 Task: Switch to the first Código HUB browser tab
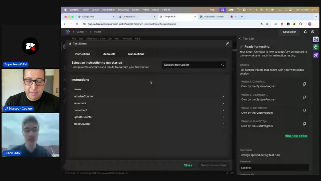point(88,17)
